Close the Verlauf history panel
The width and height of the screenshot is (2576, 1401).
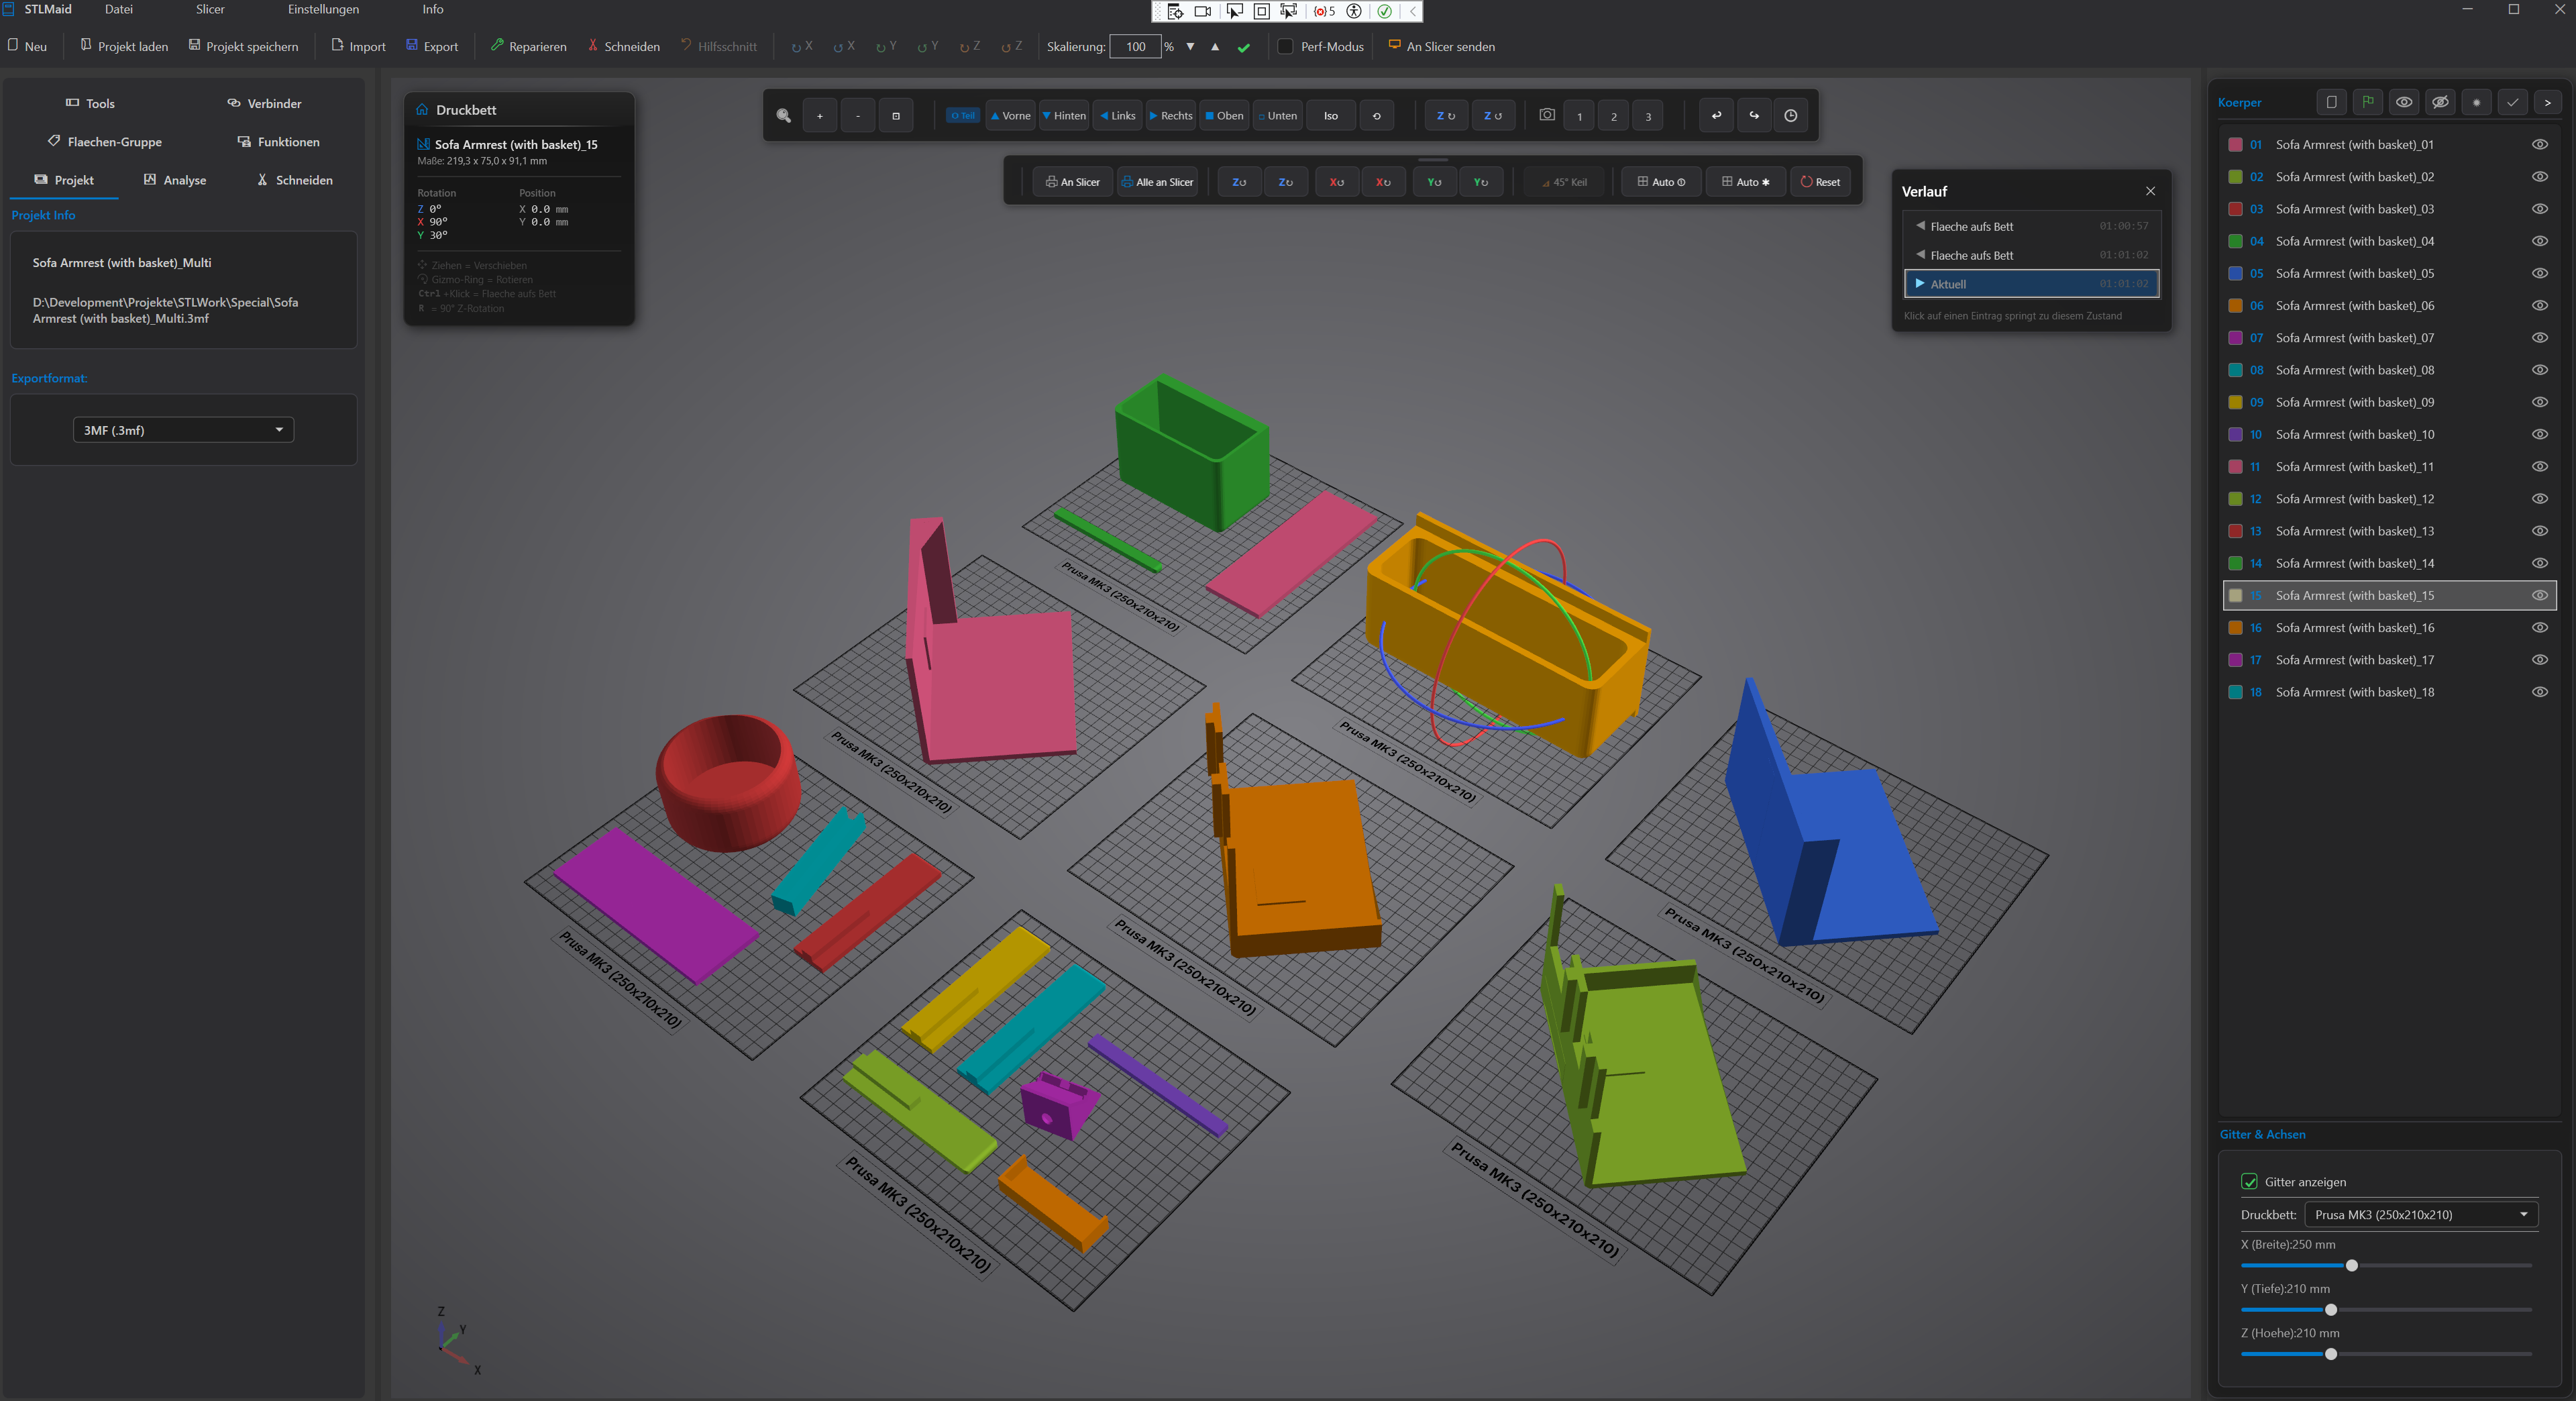(2150, 191)
